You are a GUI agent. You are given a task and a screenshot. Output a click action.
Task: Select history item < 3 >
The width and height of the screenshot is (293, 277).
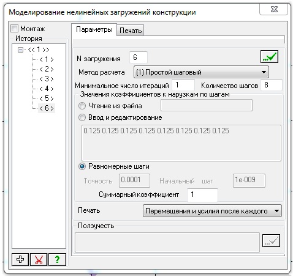pos(47,79)
